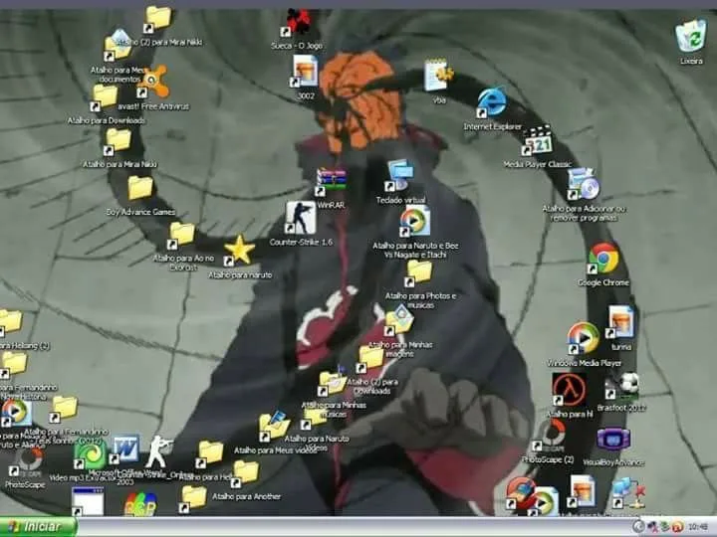Open Atalho para Naruto Videos folder
Viewport: 717px width, 537px height.
coord(314,419)
